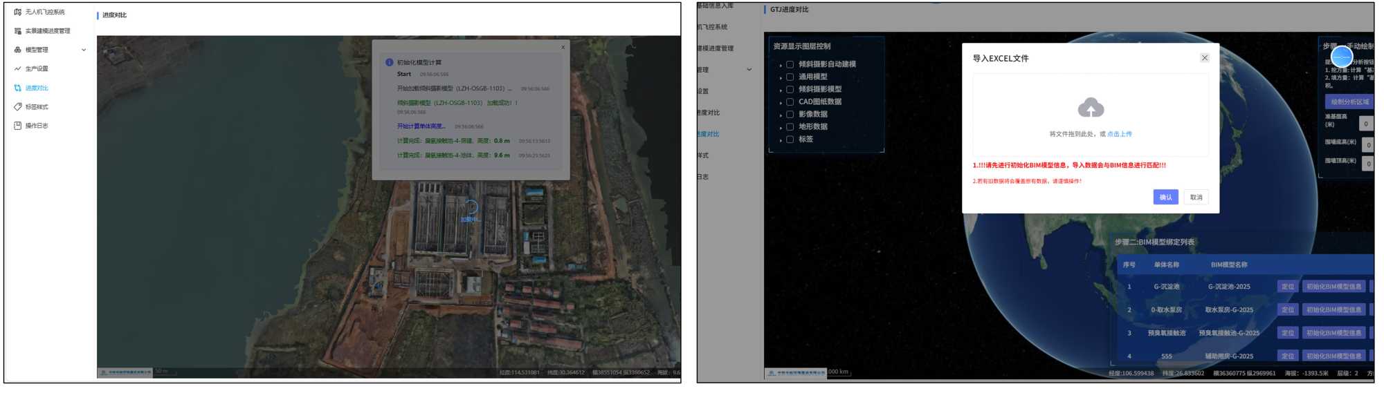Click the 实景建模进度管理 sidebar icon
1384x393 pixels.
pyautogui.click(x=18, y=31)
